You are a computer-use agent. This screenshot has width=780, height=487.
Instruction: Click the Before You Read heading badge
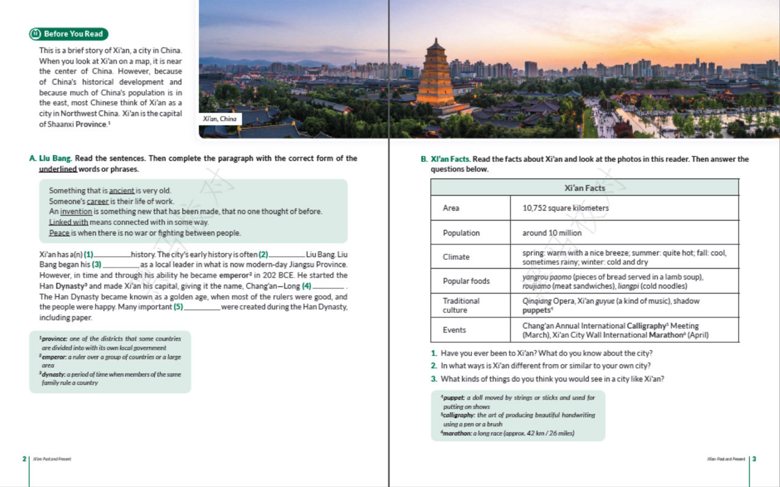pyautogui.click(x=69, y=34)
